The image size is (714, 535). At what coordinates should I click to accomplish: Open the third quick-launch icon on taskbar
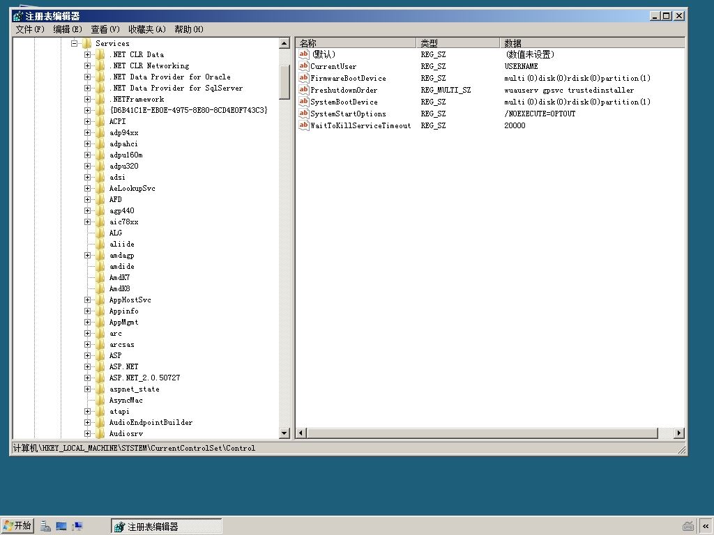point(77,527)
